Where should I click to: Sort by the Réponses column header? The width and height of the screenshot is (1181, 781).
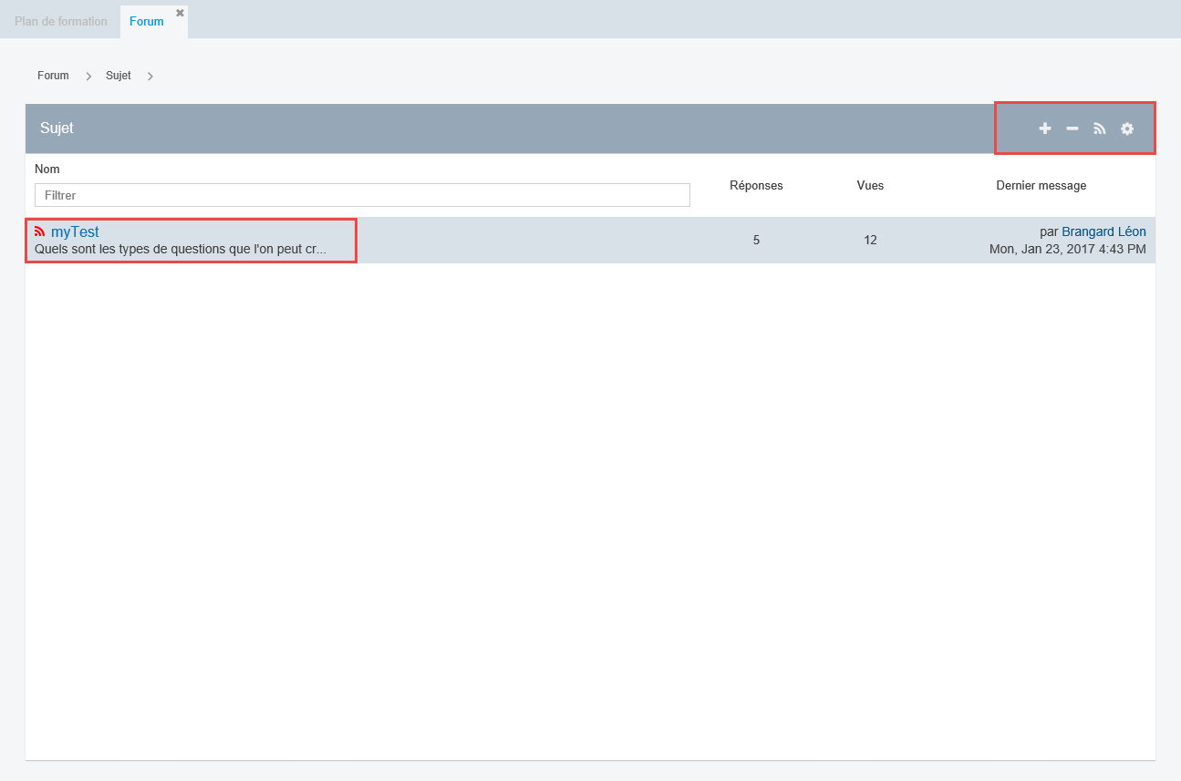tap(756, 185)
